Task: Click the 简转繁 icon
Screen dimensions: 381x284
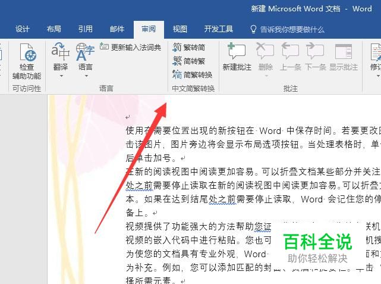Action: (x=177, y=61)
